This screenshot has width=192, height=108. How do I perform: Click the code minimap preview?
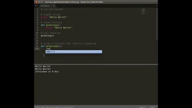pyautogui.click(x=145, y=11)
